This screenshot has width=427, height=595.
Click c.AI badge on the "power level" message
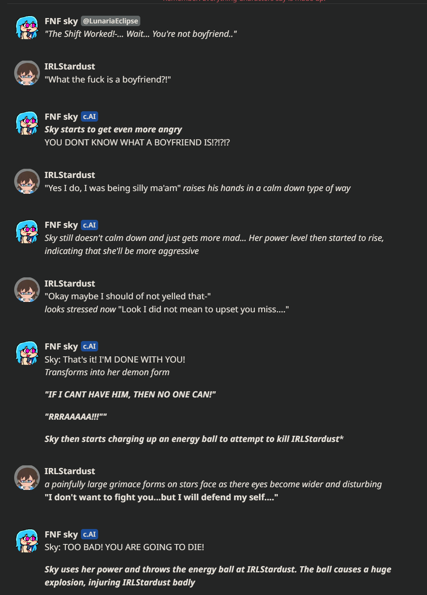pyautogui.click(x=89, y=225)
